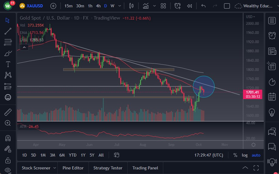Click the measure ruler tool
This screenshot has height=174, width=279.
click(8, 112)
